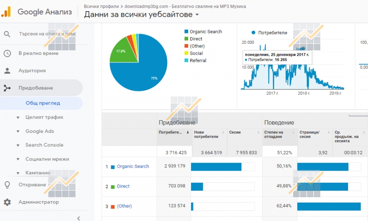Sort by arrow in Ср. продълж. на сесията column

click(364, 133)
